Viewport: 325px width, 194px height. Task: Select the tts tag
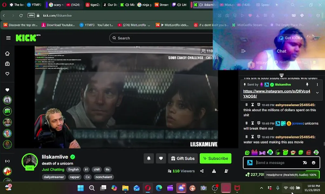(108, 169)
